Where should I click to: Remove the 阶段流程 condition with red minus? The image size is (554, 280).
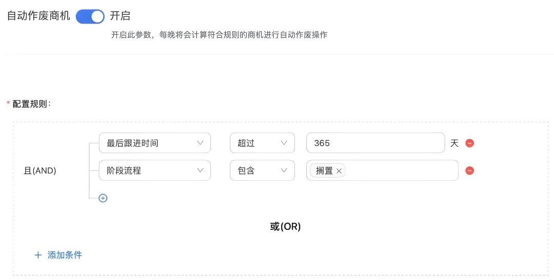[469, 170]
